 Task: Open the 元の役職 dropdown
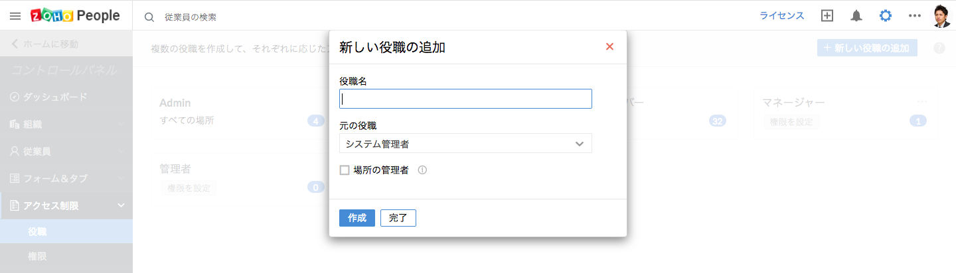(465, 143)
